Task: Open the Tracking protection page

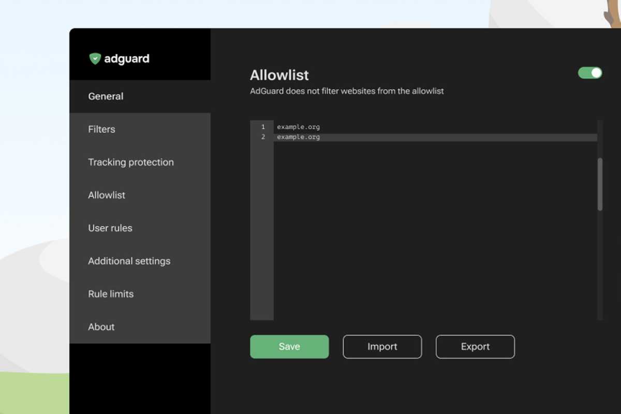Action: click(x=131, y=162)
